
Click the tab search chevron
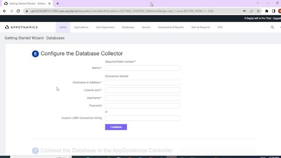point(258,3)
